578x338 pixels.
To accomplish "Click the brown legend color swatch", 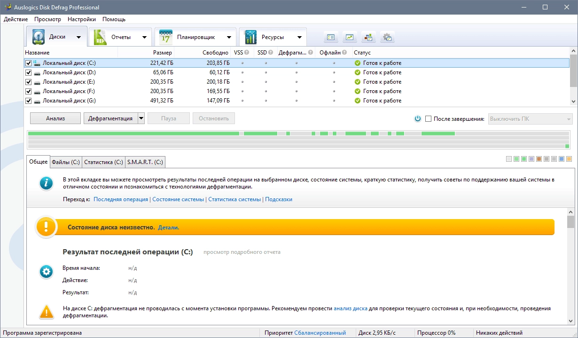I will (x=539, y=159).
